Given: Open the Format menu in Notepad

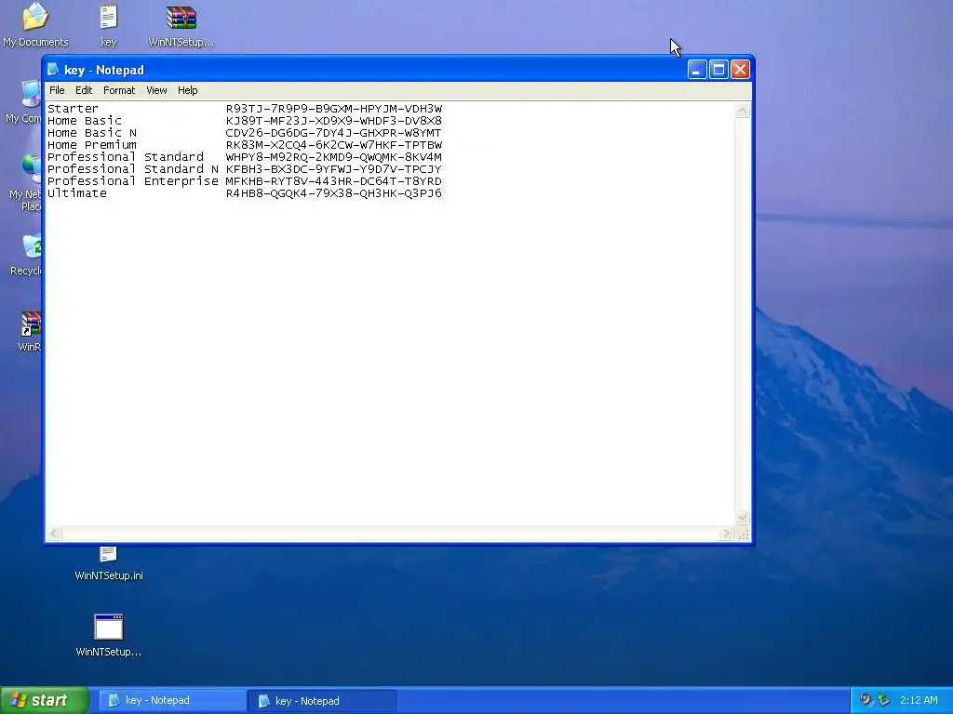Looking at the screenshot, I should pyautogui.click(x=118, y=90).
